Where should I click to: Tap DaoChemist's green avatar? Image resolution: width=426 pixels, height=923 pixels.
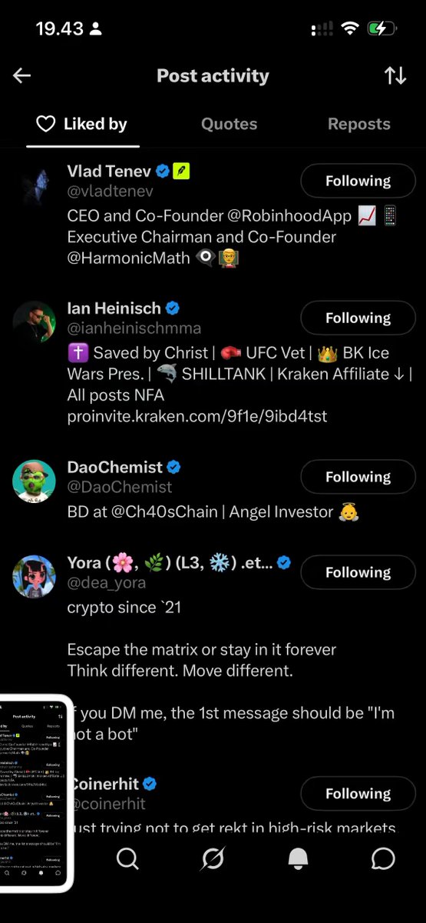click(x=34, y=481)
